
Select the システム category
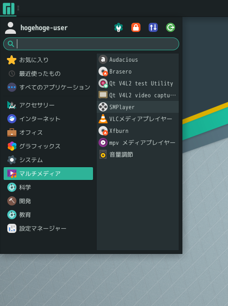coord(48,160)
